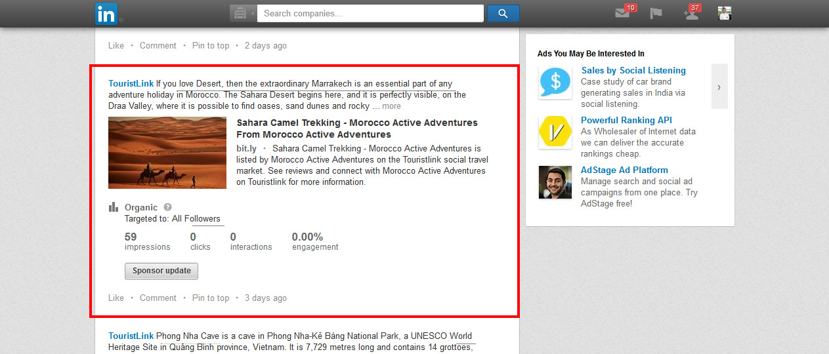Click the Sponsor update button

[161, 271]
